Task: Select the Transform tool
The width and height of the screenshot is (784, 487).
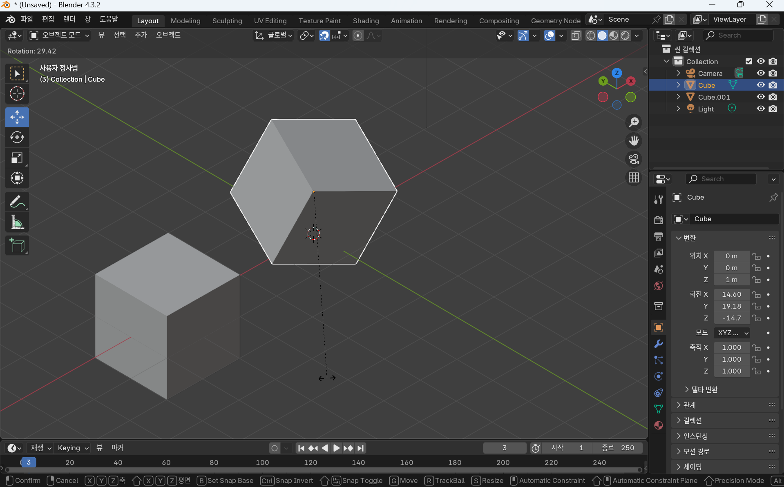Action: pyautogui.click(x=17, y=178)
